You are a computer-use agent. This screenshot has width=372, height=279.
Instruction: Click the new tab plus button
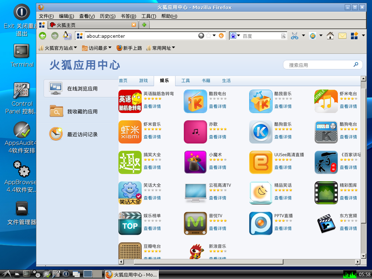[144, 25]
